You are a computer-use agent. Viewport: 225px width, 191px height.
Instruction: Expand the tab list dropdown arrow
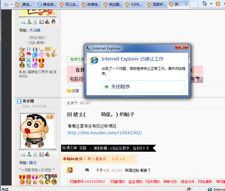(12, 4)
